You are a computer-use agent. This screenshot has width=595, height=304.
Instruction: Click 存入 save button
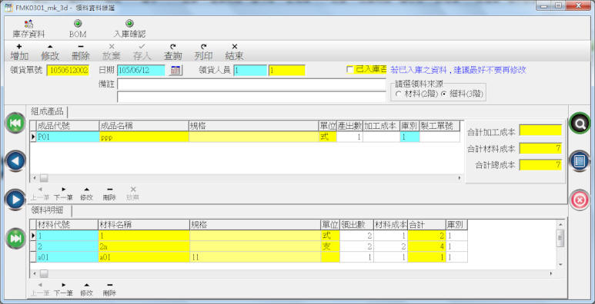click(x=142, y=52)
